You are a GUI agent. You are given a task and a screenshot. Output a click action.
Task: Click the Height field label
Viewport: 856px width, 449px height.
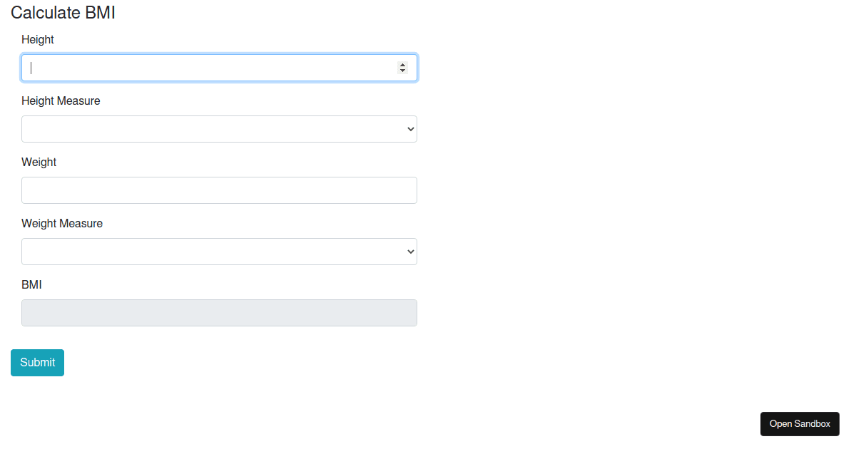click(38, 40)
